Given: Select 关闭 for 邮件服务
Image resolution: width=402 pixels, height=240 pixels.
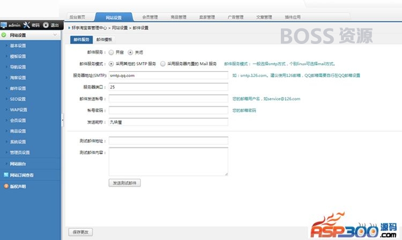Looking at the screenshot, I should [x=130, y=52].
